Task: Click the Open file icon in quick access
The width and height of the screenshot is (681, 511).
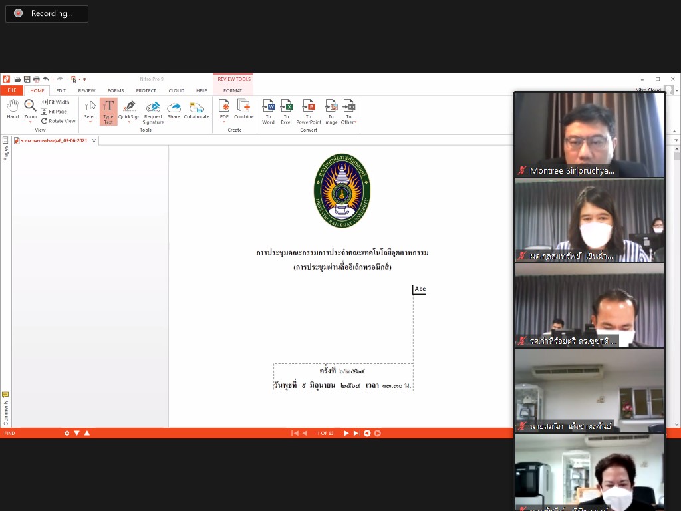Action: point(17,79)
